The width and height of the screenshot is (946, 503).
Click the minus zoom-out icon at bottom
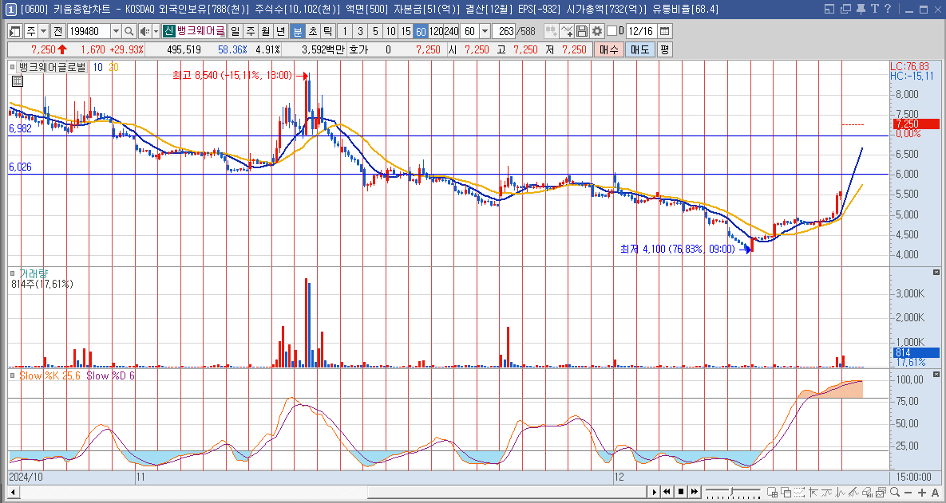click(908, 492)
